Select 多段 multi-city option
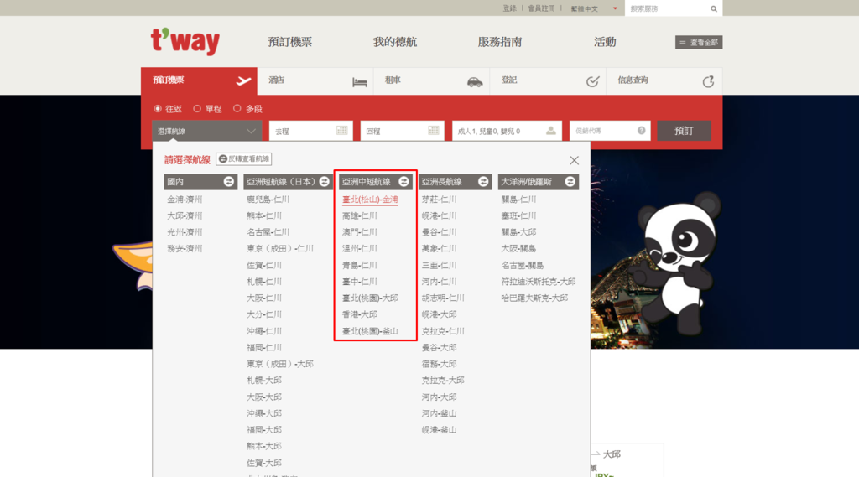This screenshot has width=859, height=477. [237, 108]
